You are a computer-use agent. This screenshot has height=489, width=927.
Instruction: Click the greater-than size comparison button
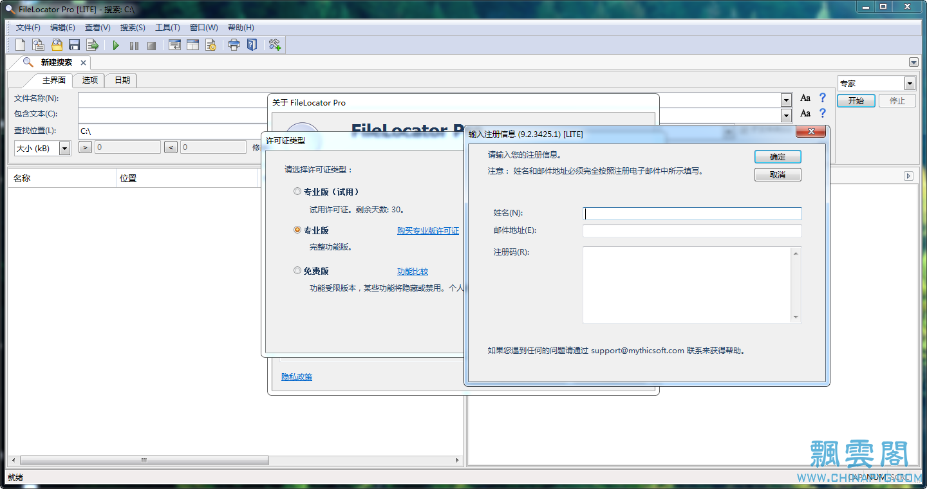pos(85,147)
